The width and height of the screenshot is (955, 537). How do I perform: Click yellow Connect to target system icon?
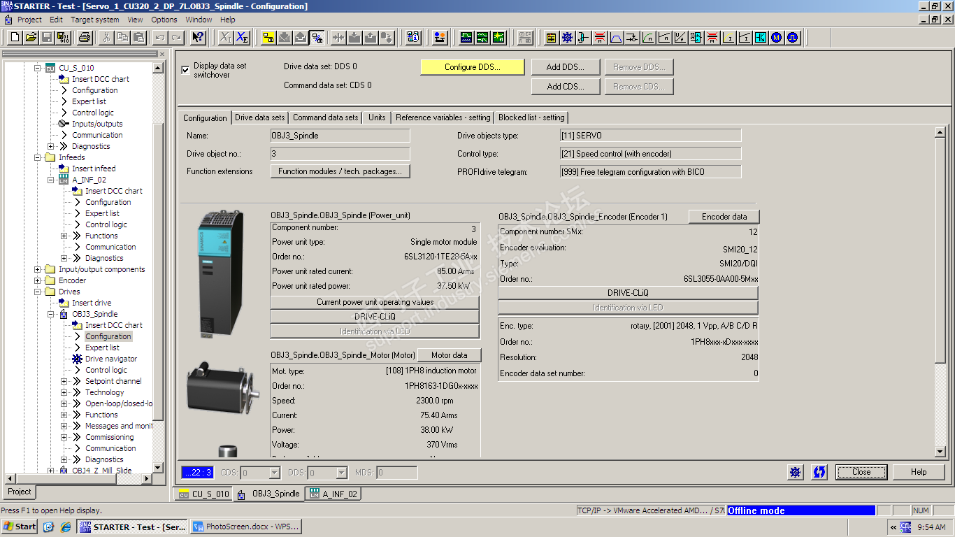268,37
